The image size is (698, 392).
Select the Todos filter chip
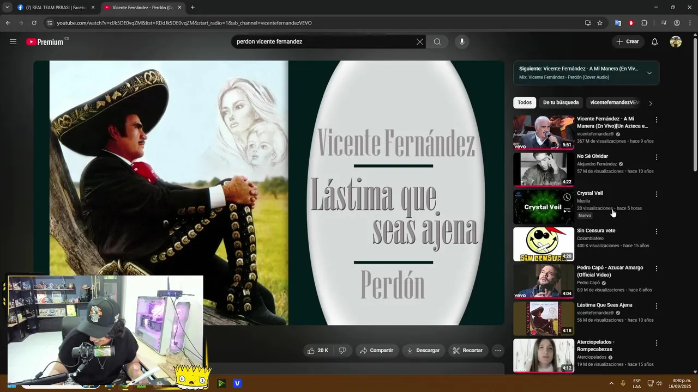pyautogui.click(x=525, y=102)
